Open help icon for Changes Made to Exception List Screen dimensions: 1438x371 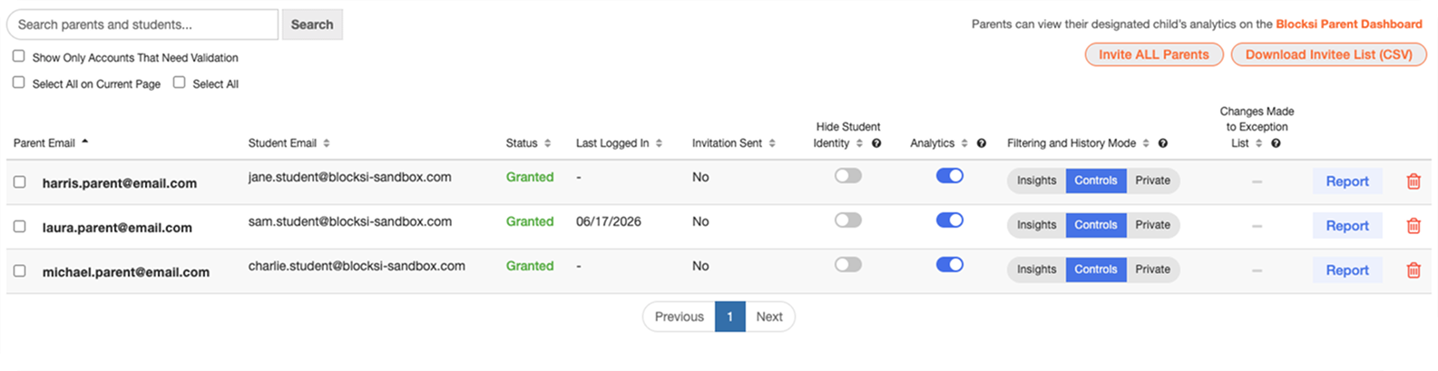[x=1276, y=143]
